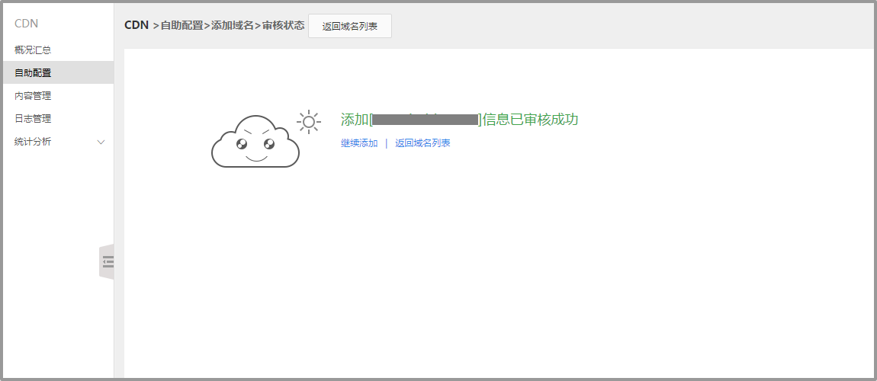
Task: Follow the blue 返回域名列表 link below message
Action: coord(422,143)
